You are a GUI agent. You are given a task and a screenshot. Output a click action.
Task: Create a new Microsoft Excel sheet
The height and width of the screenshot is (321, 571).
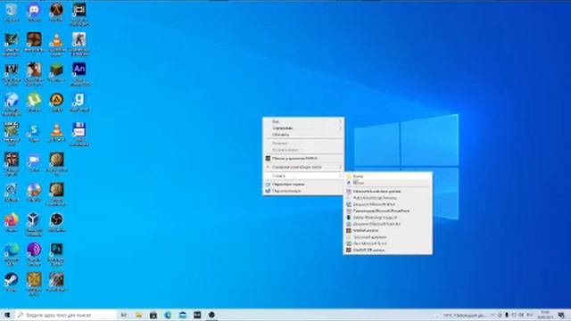(388, 243)
